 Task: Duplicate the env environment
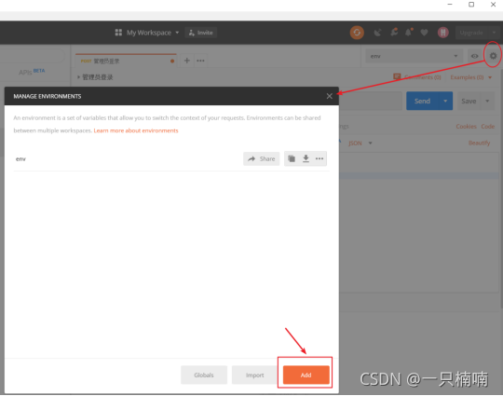[x=292, y=158]
